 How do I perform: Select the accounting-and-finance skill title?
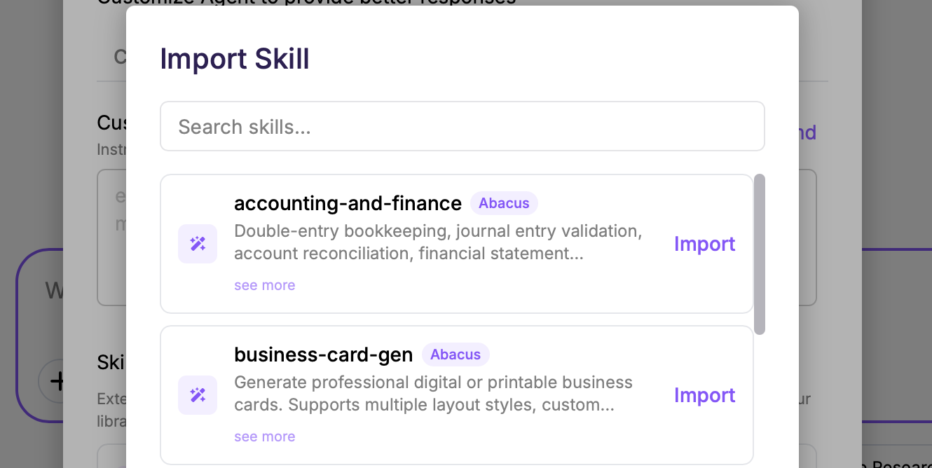tap(348, 203)
